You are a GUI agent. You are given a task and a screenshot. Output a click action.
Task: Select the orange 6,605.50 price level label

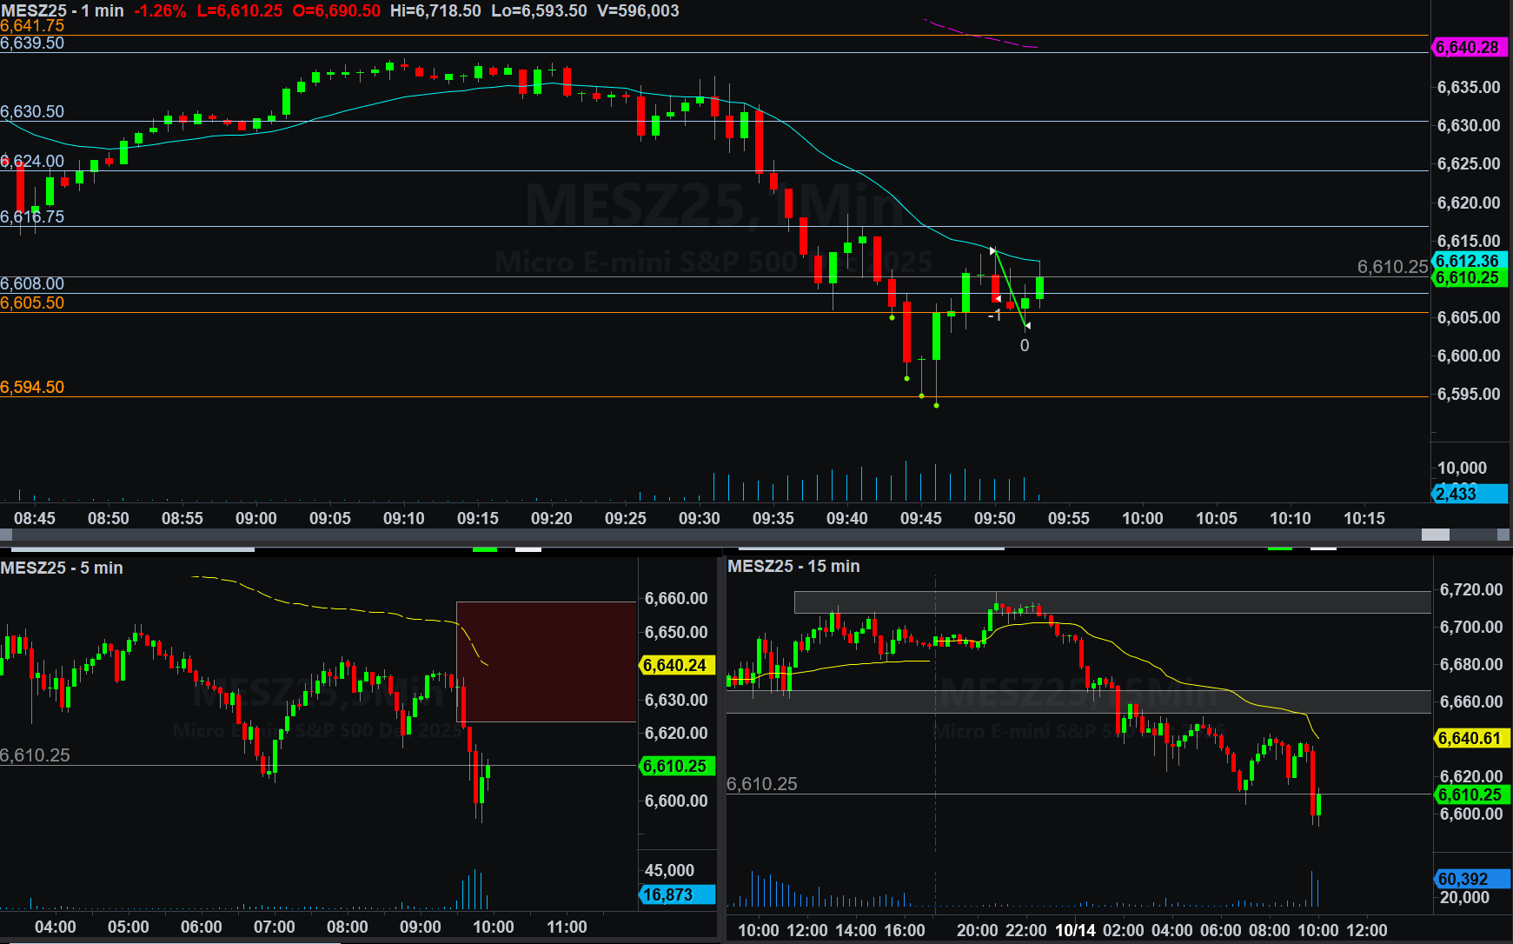tap(32, 302)
